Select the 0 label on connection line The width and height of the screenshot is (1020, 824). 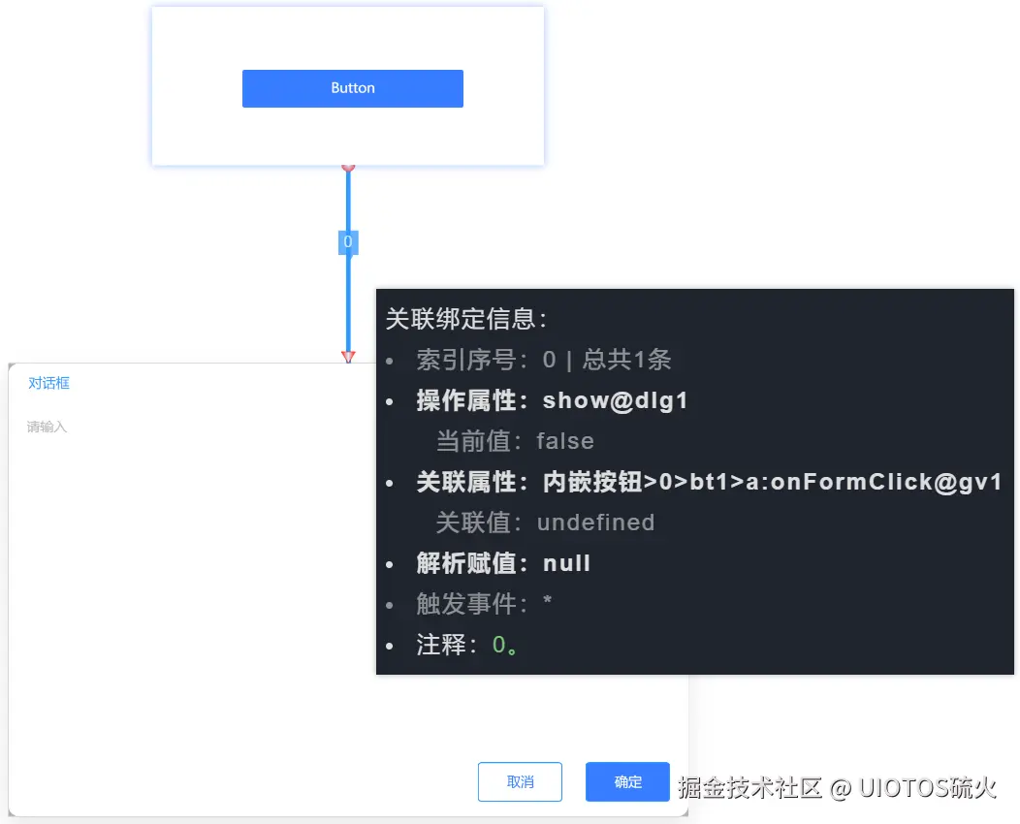coord(348,242)
